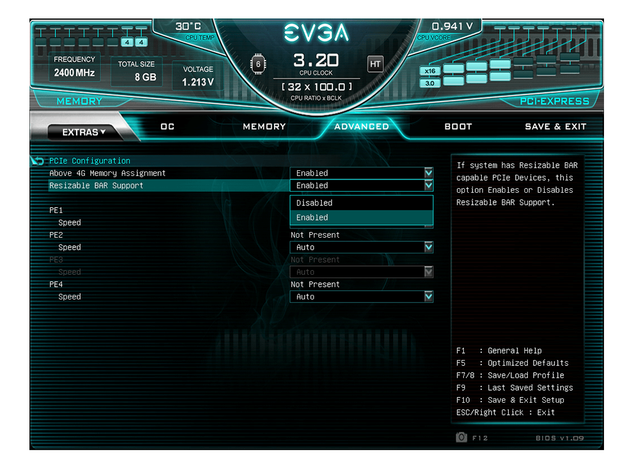Click the 0.941 V CPU VCORE readout
This screenshot has height=468, width=634.
[x=445, y=31]
